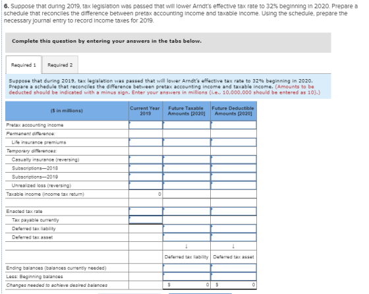Click Deferred tax asset Future Deductible cell
This screenshot has width=369, height=294.
(x=233, y=237)
